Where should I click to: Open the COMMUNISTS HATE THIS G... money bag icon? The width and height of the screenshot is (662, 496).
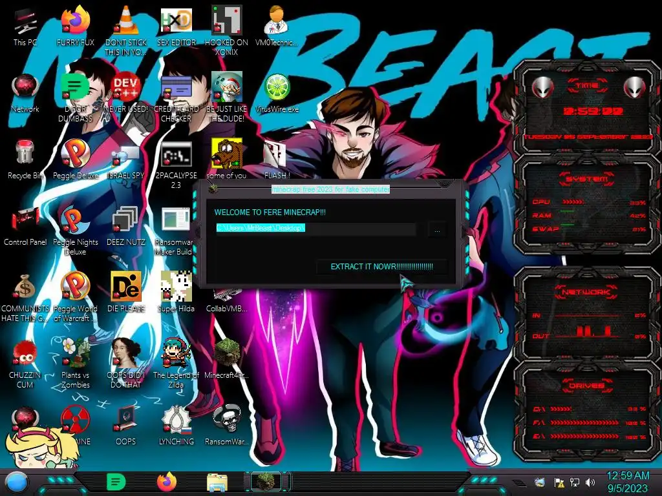point(25,297)
